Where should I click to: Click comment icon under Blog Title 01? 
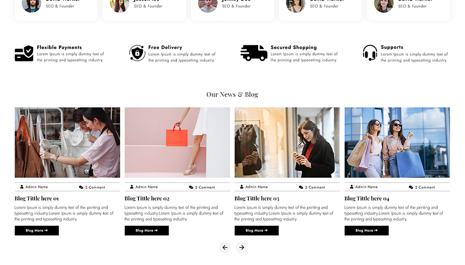(x=81, y=187)
